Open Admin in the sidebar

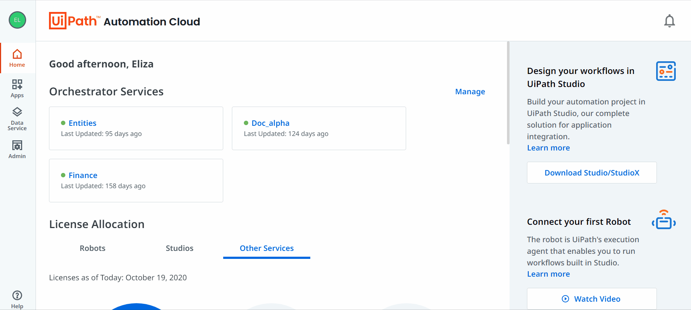17,149
